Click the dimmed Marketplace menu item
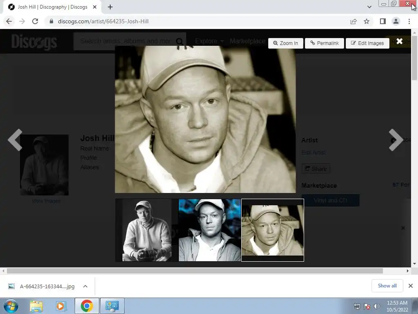418x314 pixels. 247,41
